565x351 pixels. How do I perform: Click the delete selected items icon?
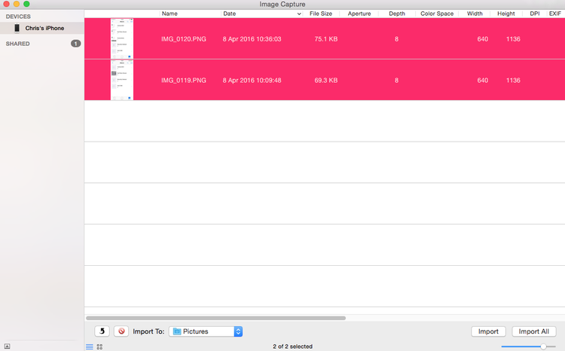tap(121, 331)
